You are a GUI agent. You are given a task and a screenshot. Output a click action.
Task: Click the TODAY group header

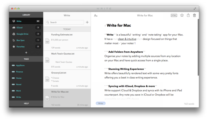[x=67, y=29]
